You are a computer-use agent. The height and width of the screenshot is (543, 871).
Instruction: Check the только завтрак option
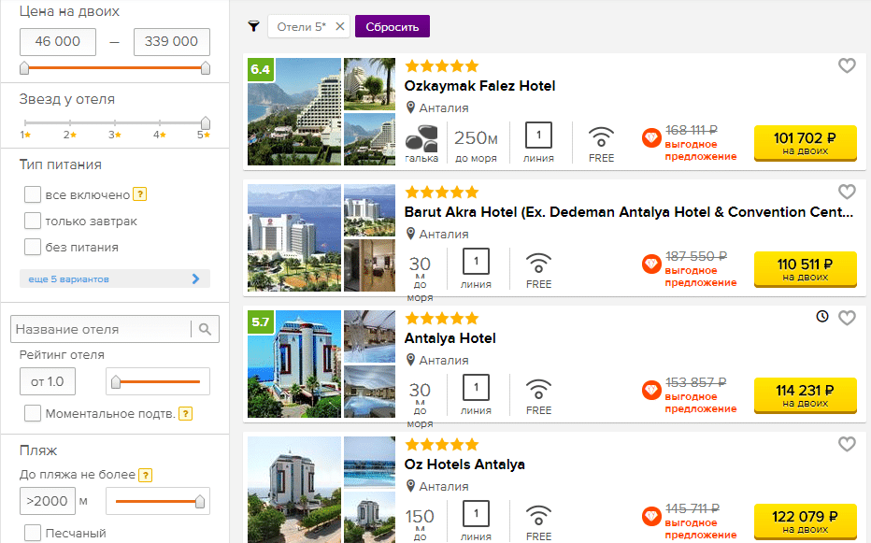(x=33, y=221)
